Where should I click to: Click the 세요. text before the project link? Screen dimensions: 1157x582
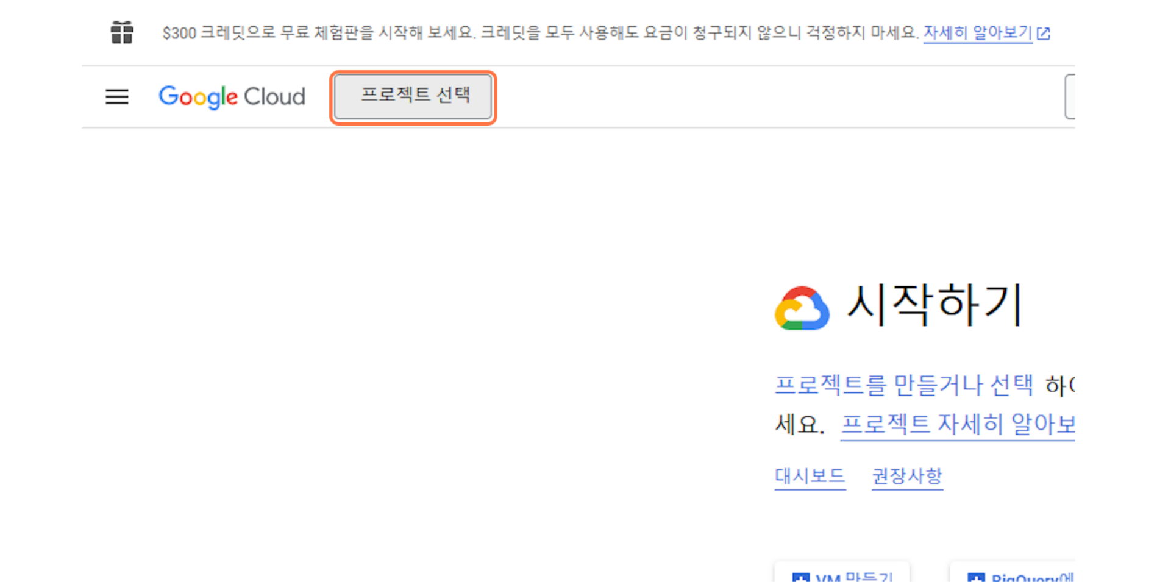point(799,424)
